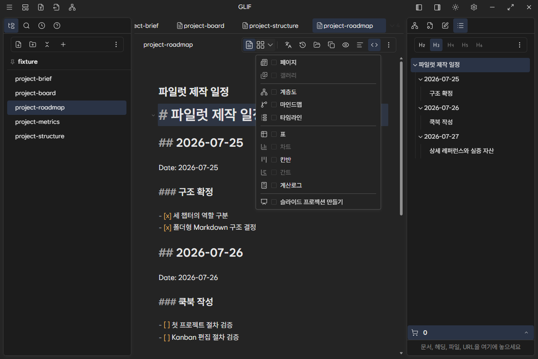
Task: Check the 마인드맵 checkbox
Action: pos(274,105)
